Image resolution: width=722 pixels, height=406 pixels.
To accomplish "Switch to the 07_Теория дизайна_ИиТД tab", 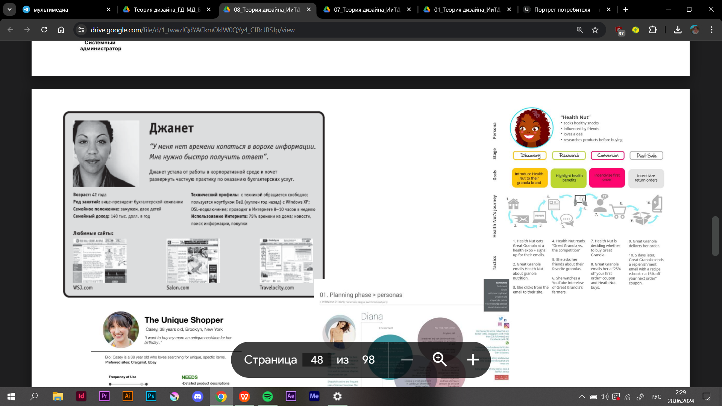I will (367, 9).
